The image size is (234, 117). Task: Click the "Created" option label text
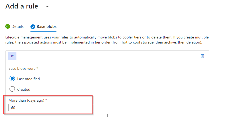24,89
